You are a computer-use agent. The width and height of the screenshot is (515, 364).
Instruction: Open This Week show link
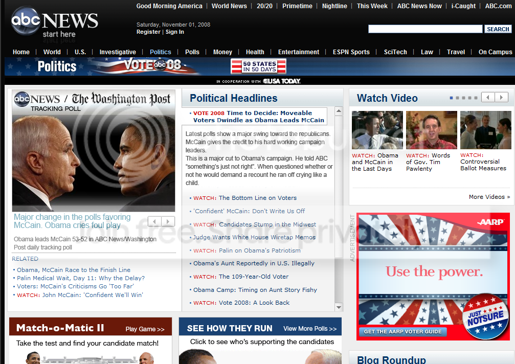(372, 6)
